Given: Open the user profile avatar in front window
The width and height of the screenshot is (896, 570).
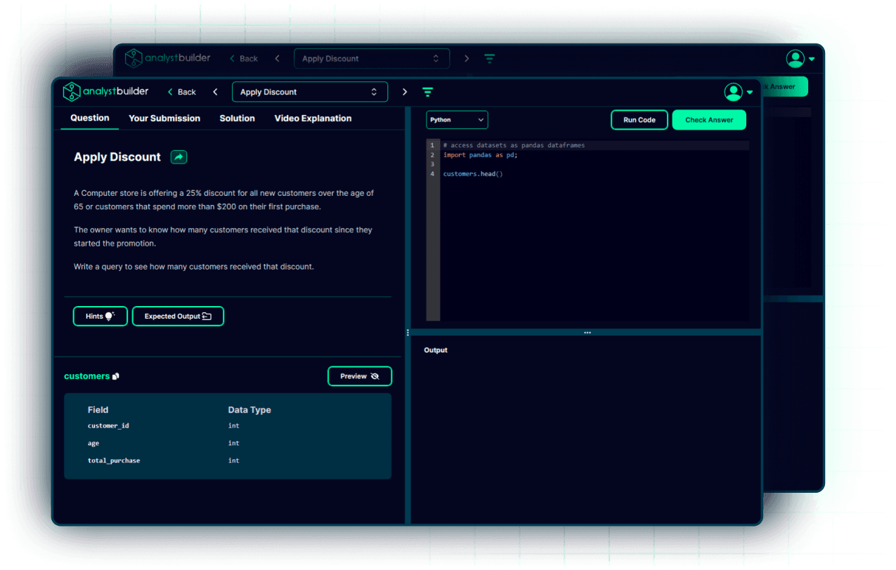Looking at the screenshot, I should 733,92.
